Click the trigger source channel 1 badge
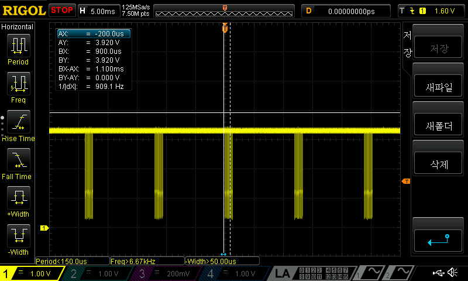The width and height of the screenshot is (468, 281). point(422,11)
